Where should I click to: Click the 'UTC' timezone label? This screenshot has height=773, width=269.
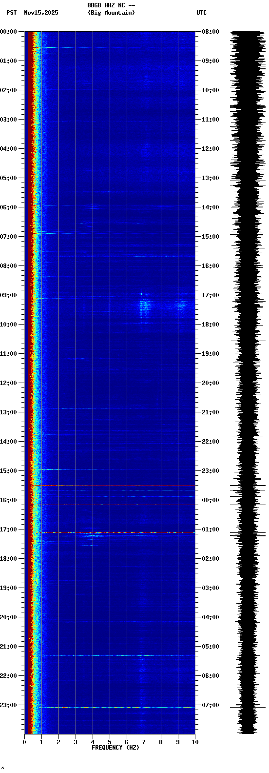202,13
